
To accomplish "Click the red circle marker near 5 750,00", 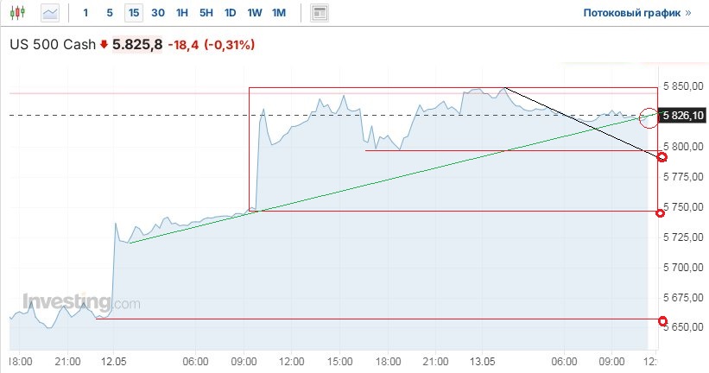I will [x=662, y=212].
